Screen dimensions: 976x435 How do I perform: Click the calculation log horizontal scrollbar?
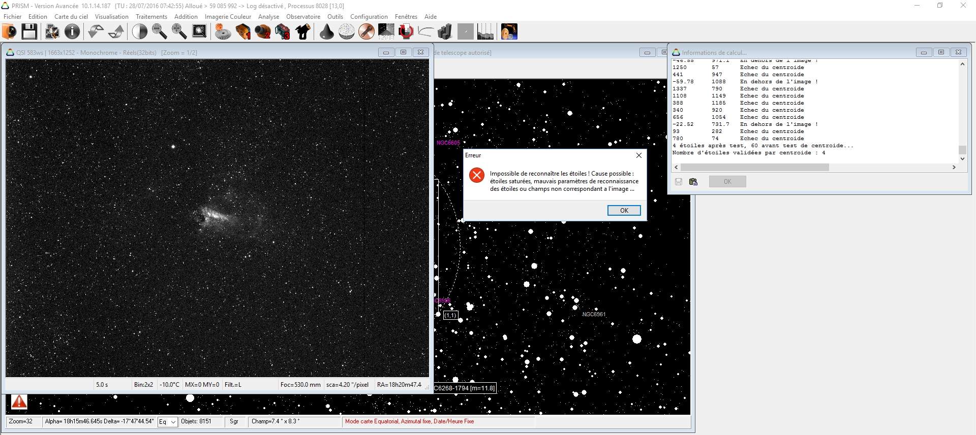coord(754,167)
